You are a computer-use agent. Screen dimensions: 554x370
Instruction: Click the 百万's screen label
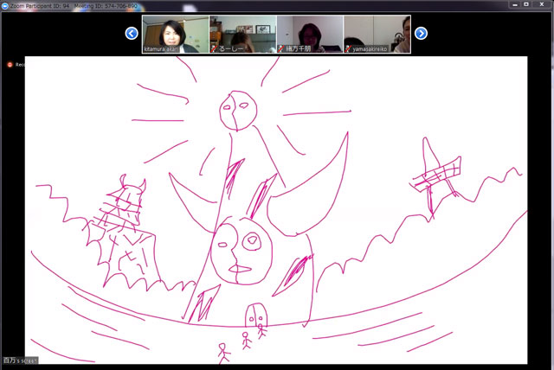(x=20, y=360)
